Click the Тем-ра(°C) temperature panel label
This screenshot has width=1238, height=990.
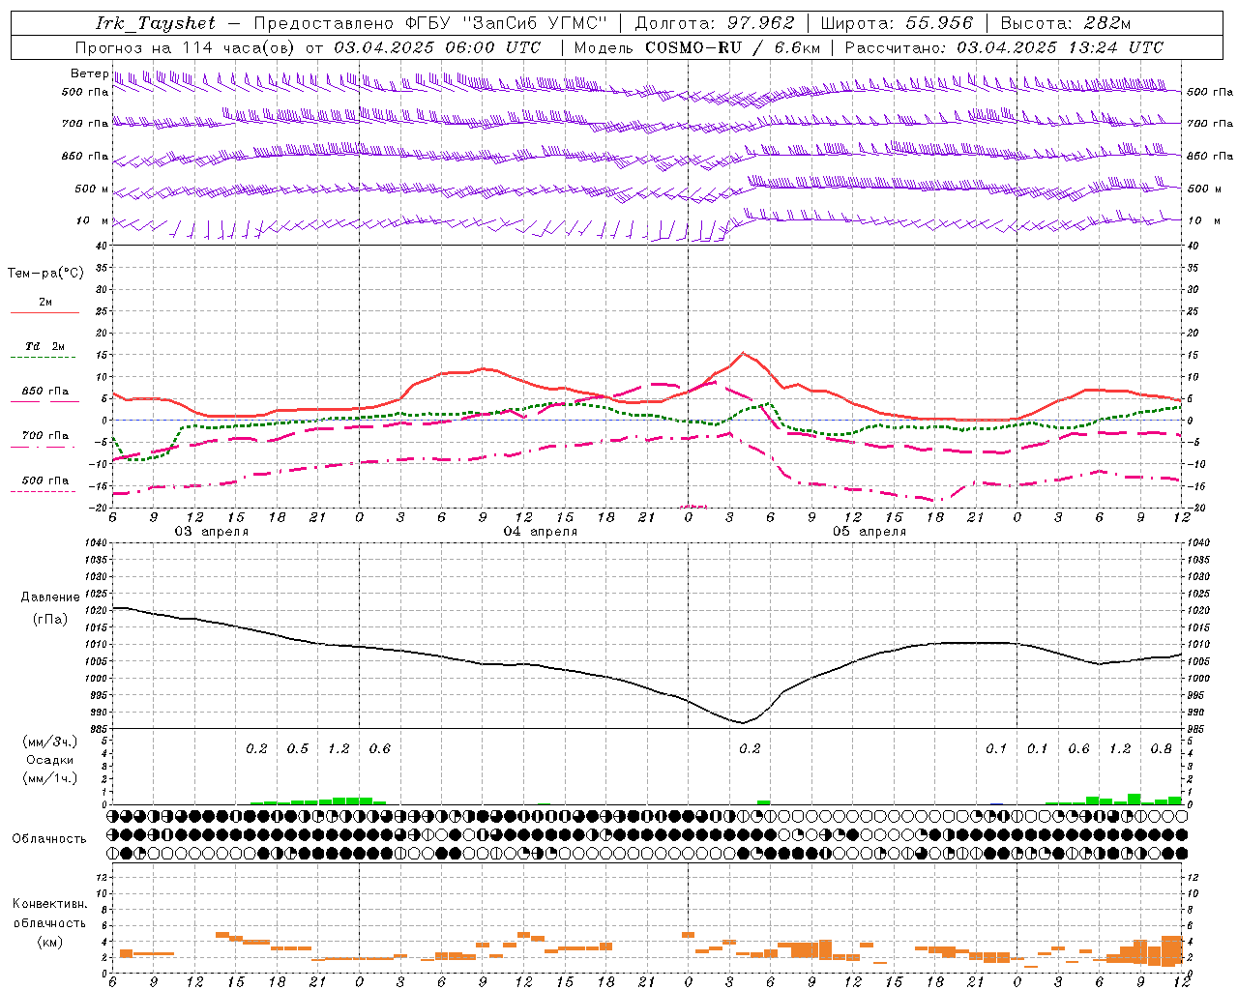tap(45, 274)
